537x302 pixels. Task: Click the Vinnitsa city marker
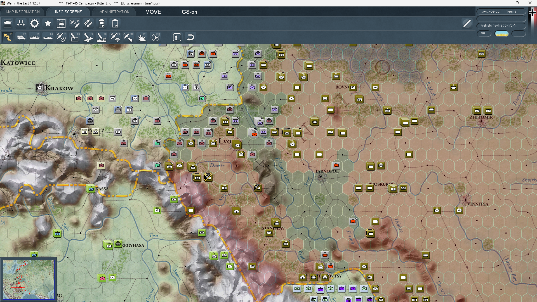[x=465, y=200]
